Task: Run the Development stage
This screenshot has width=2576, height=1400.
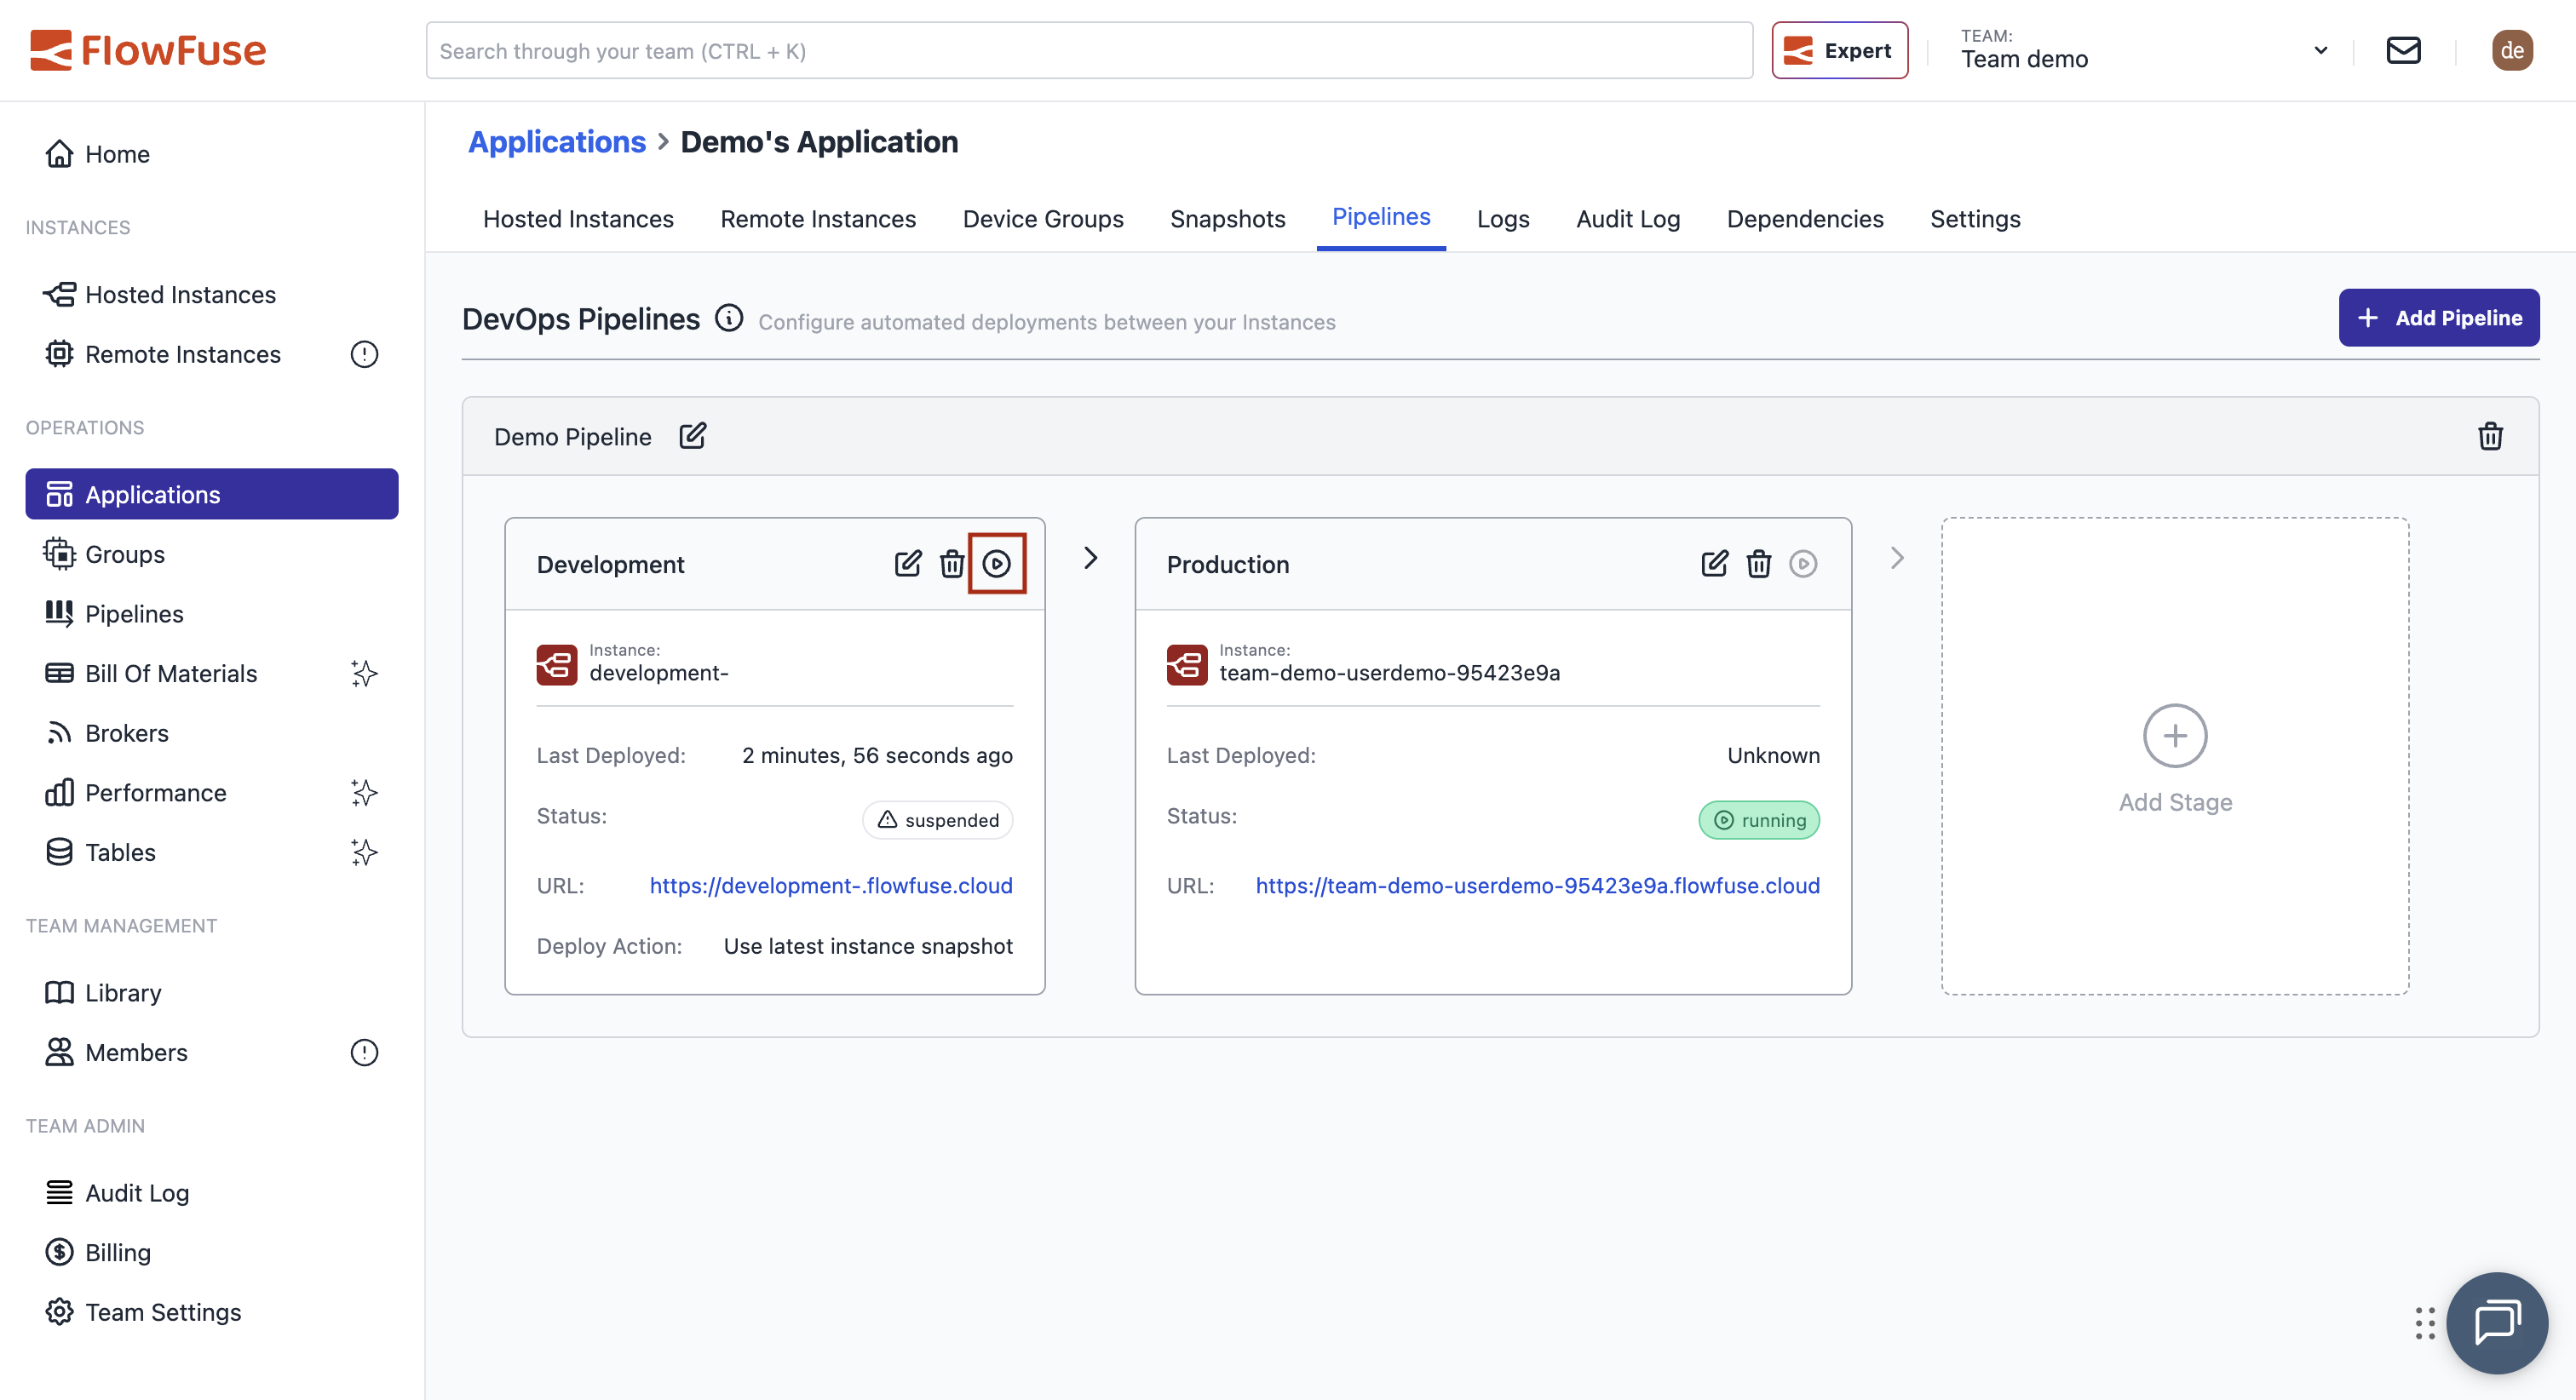Action: [997, 564]
